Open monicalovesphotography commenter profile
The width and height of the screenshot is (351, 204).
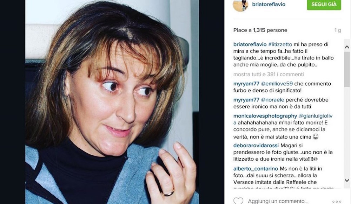265,116
